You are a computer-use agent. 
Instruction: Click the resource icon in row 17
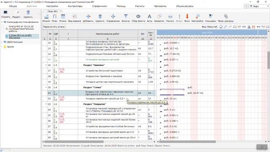62,71
